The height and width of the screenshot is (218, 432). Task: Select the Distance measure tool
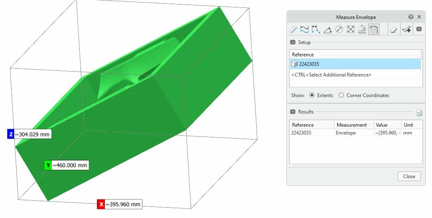tap(316, 29)
